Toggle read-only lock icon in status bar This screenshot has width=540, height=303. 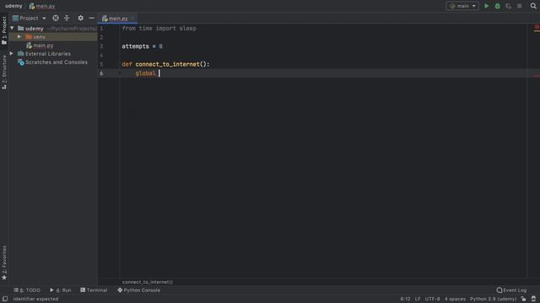pos(523,299)
